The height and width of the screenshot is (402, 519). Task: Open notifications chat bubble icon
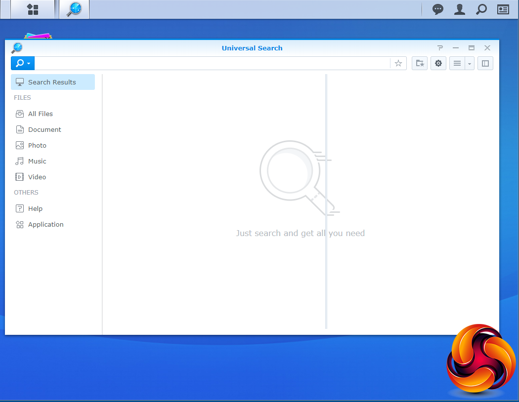point(437,9)
